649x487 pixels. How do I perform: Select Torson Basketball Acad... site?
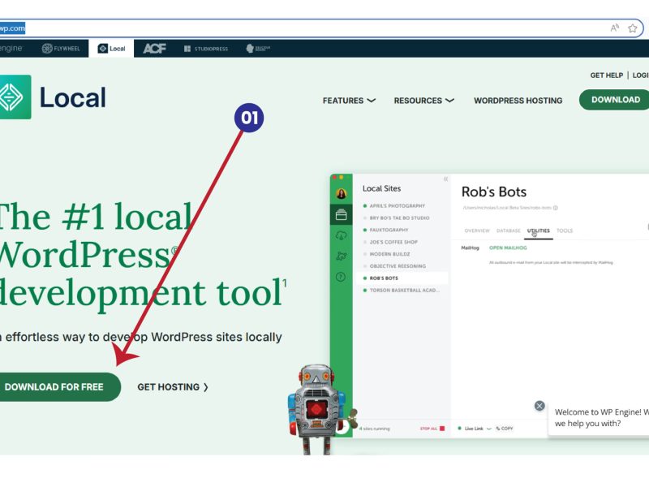[x=401, y=291]
